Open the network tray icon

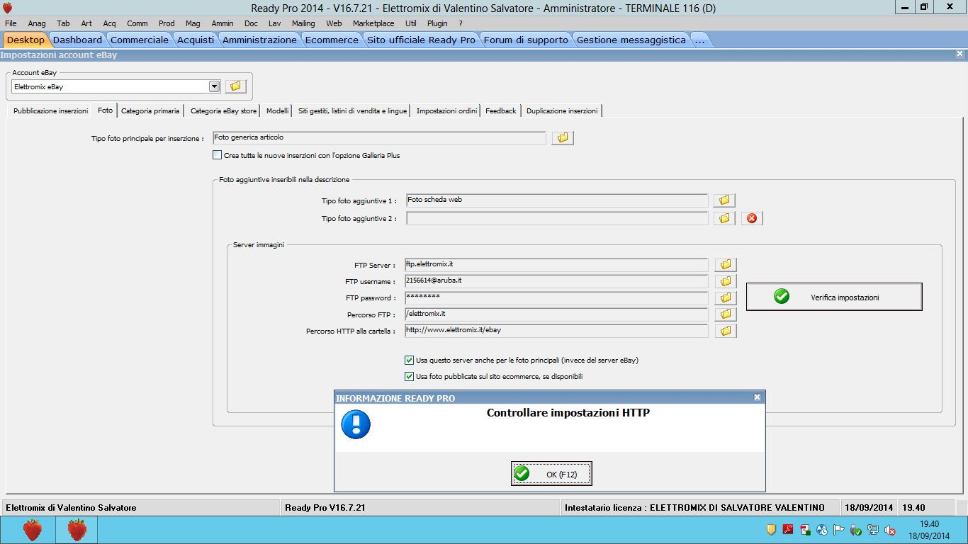pyautogui.click(x=873, y=529)
